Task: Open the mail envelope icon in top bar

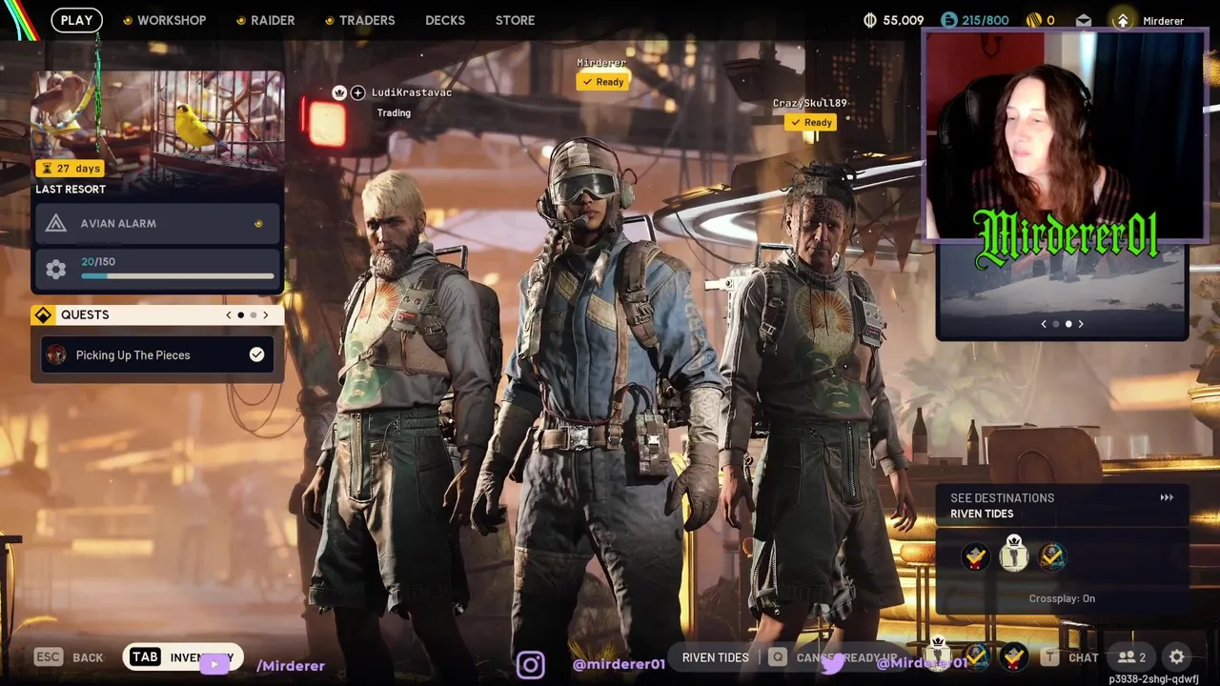Action: [x=1084, y=20]
